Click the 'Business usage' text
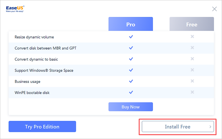 tap(27, 82)
